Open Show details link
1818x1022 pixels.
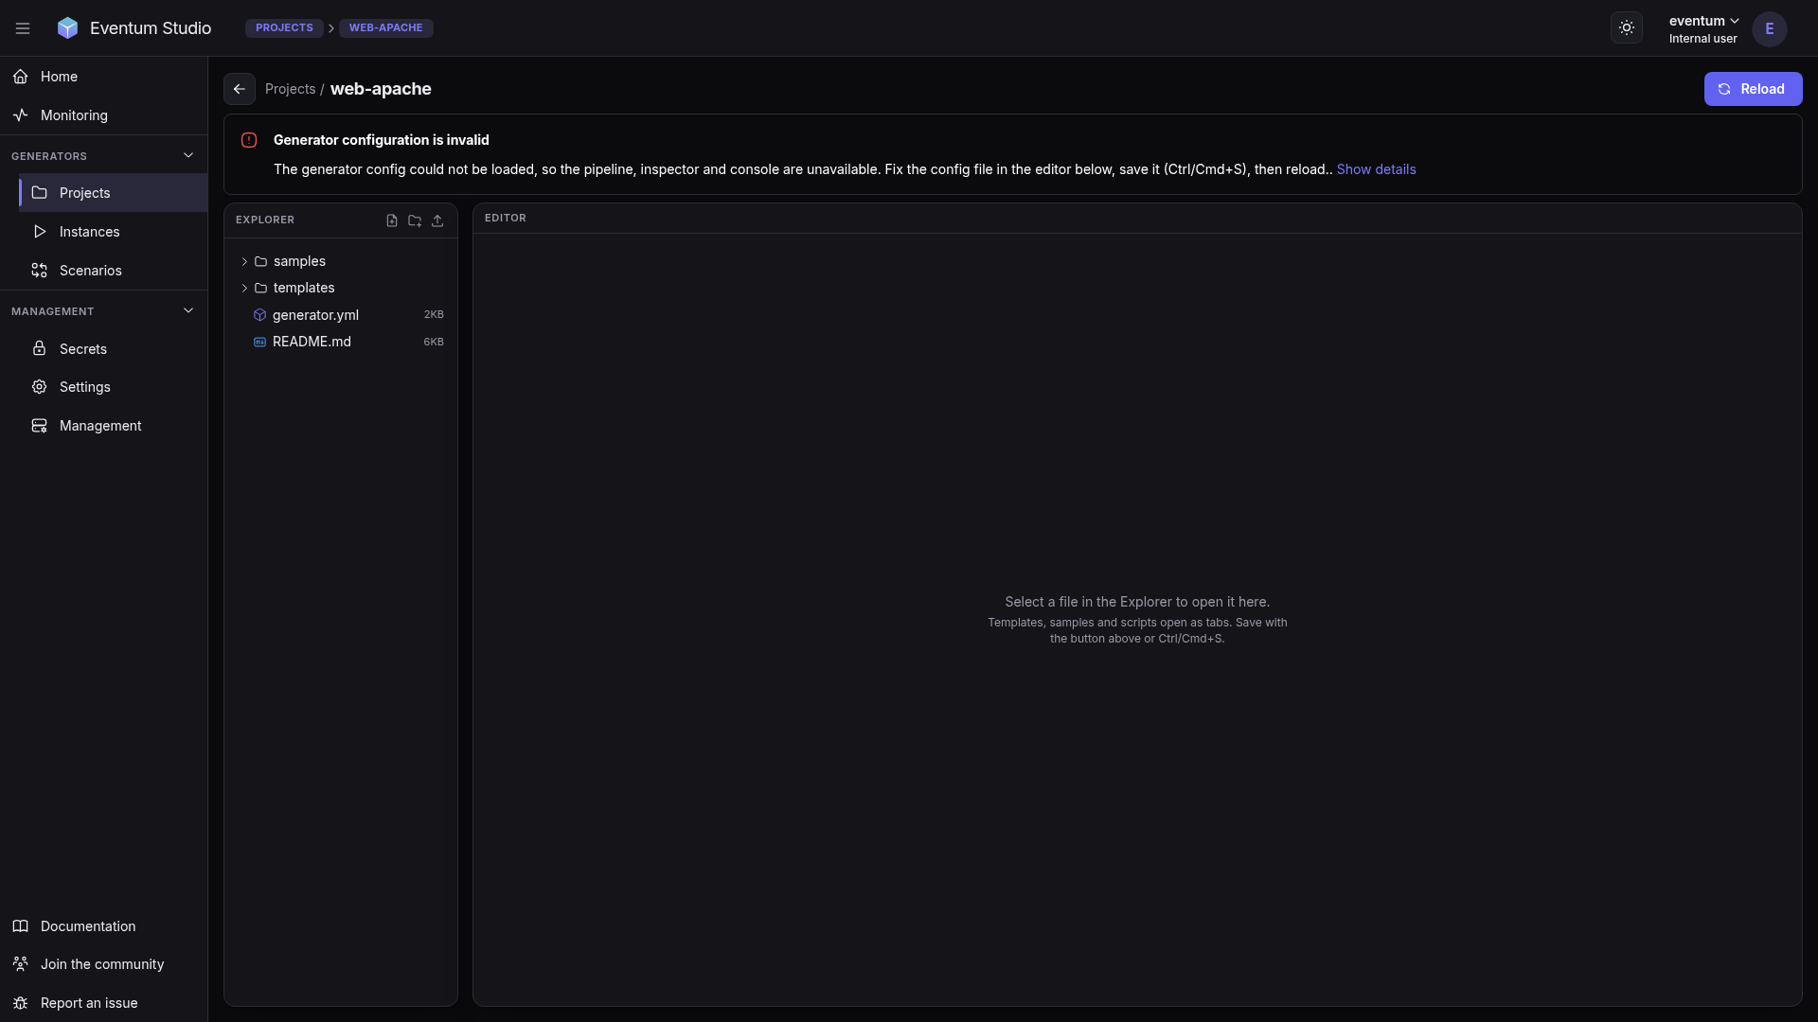pos(1376,169)
